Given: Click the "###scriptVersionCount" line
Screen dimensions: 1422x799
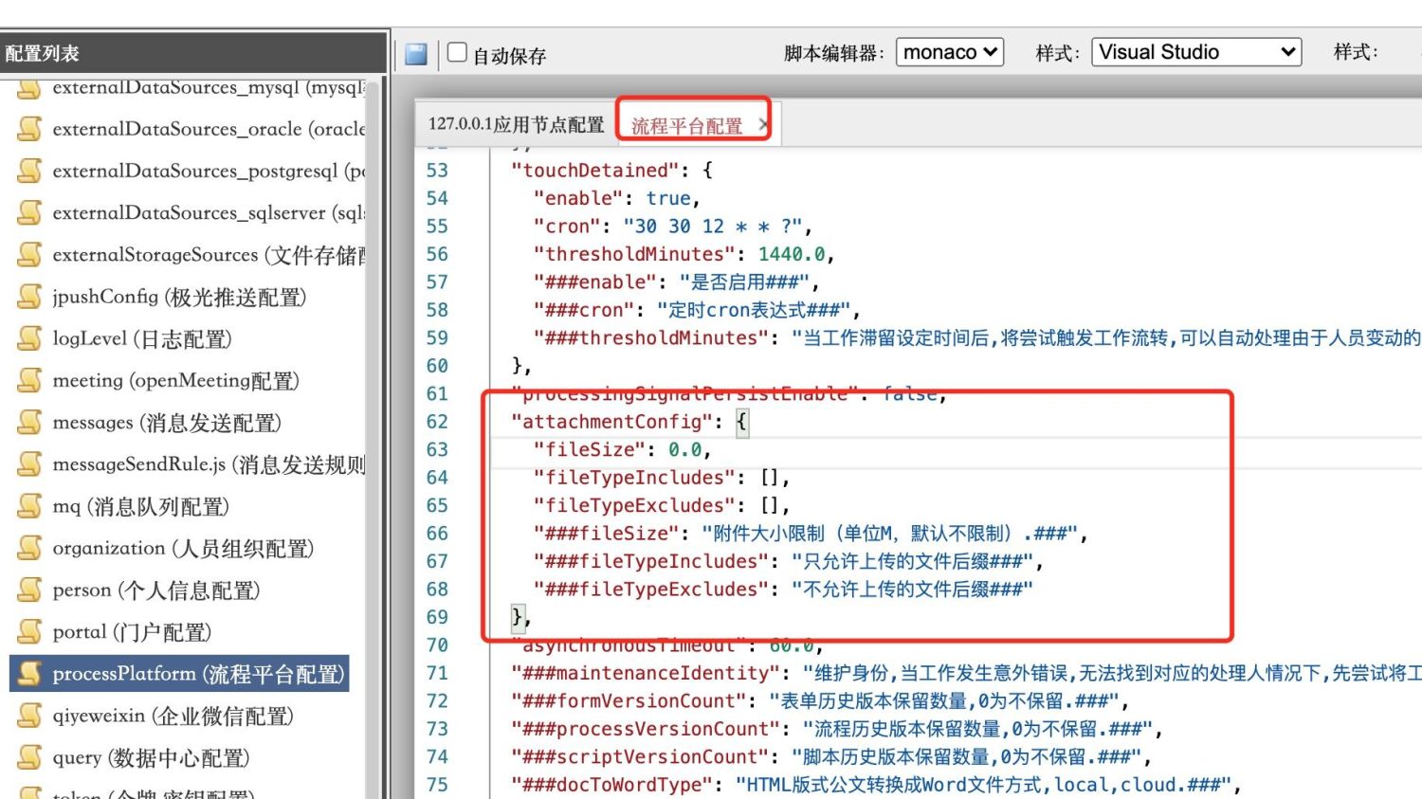Looking at the screenshot, I should (831, 757).
